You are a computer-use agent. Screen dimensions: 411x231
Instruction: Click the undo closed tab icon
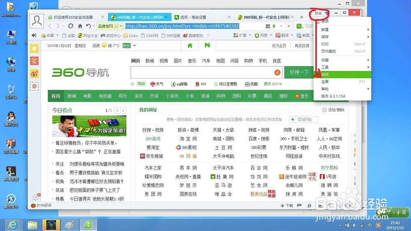pyautogui.click(x=88, y=26)
